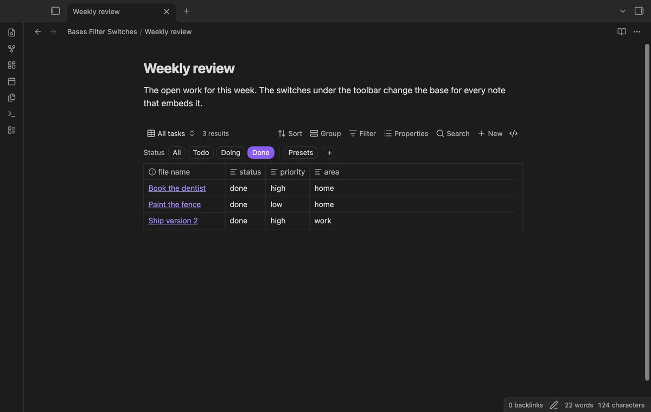Navigate forward with the right arrow
This screenshot has height=412, width=651.
[53, 32]
